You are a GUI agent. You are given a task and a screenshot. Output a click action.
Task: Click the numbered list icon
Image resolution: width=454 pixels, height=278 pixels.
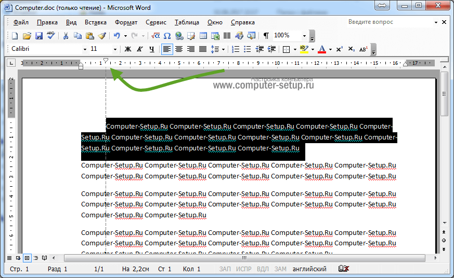[235, 49]
